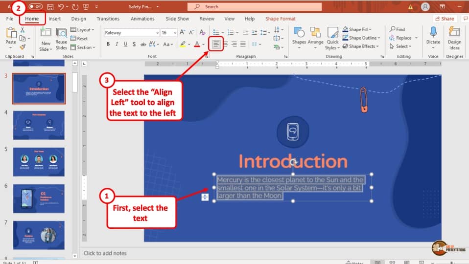Select the Format Painter brush
This screenshot has width=469, height=264.
pyautogui.click(x=23, y=47)
